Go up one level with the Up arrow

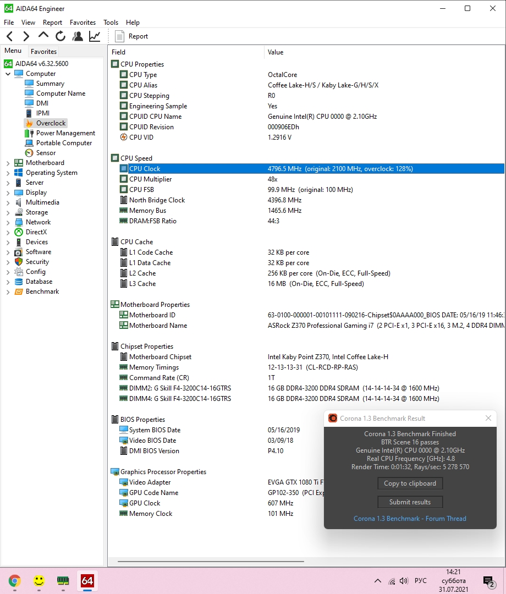point(43,36)
